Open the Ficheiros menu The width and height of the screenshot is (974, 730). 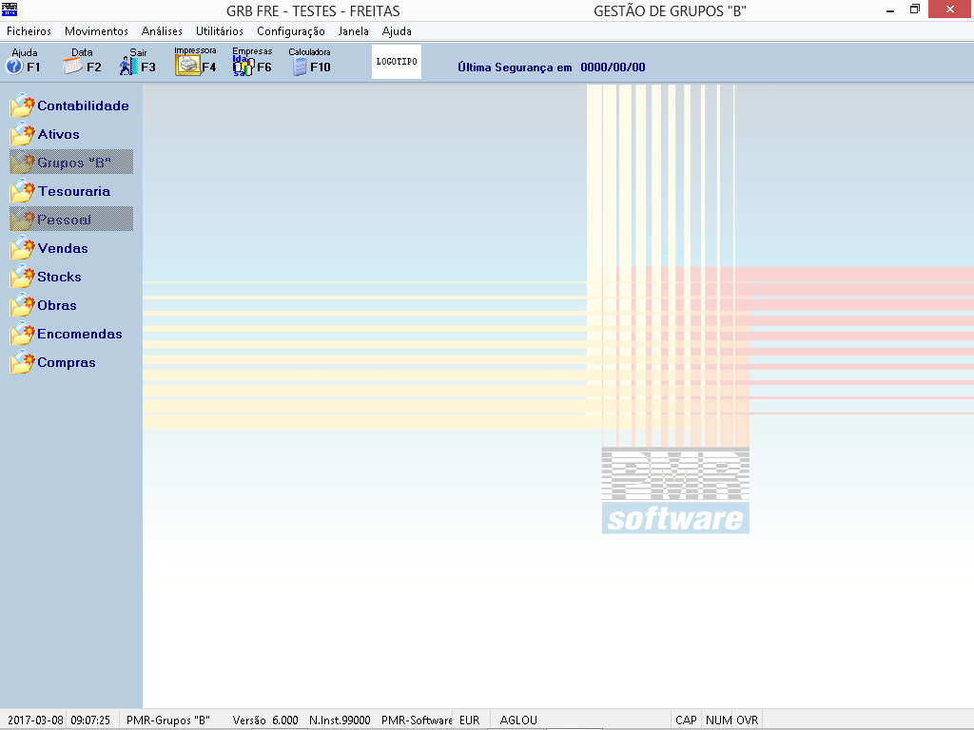tap(29, 31)
